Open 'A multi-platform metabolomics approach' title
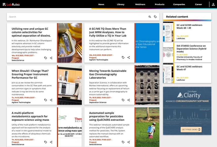Screen dimensions: 217x147 coord(30,116)
